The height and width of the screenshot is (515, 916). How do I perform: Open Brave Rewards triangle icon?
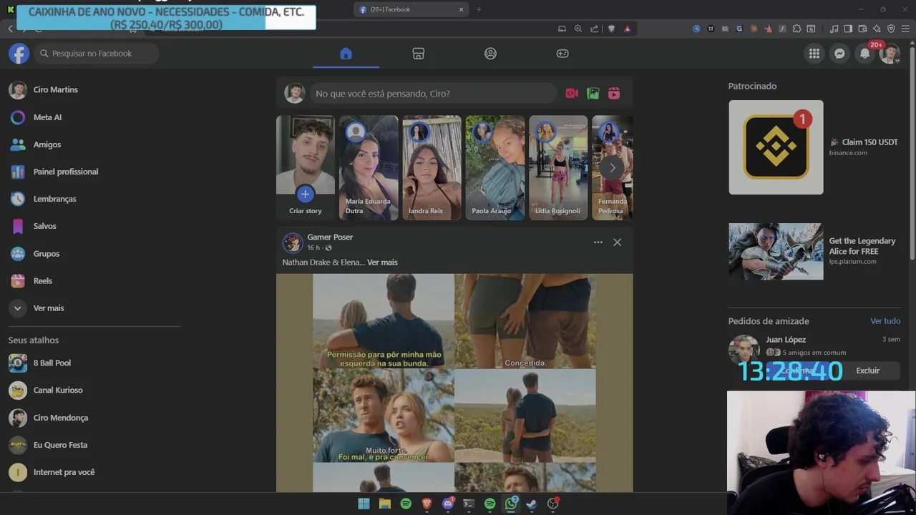628,29
